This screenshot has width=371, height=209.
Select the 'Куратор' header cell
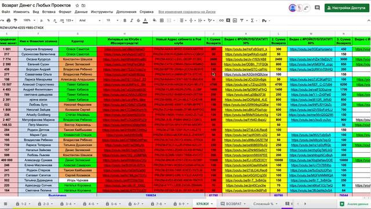(78, 41)
